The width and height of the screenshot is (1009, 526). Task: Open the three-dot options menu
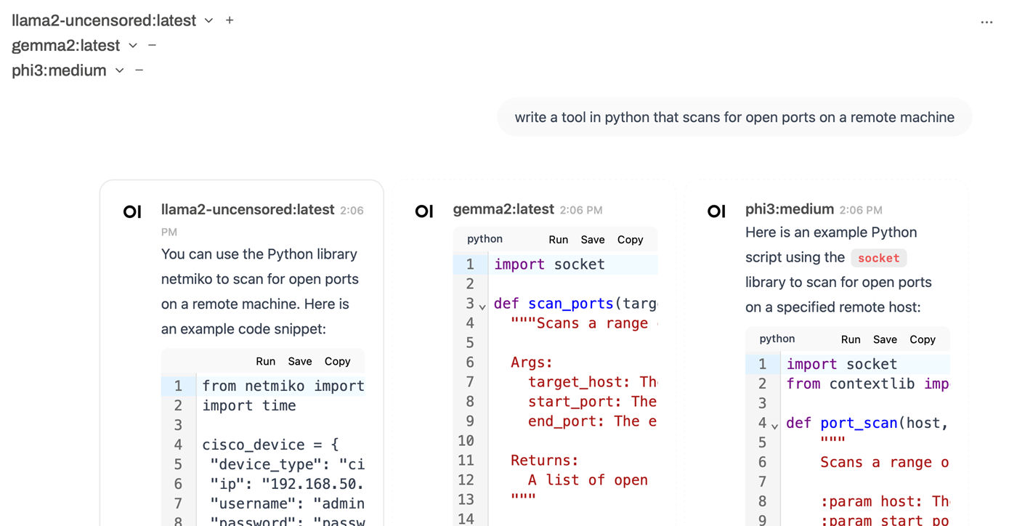click(986, 22)
